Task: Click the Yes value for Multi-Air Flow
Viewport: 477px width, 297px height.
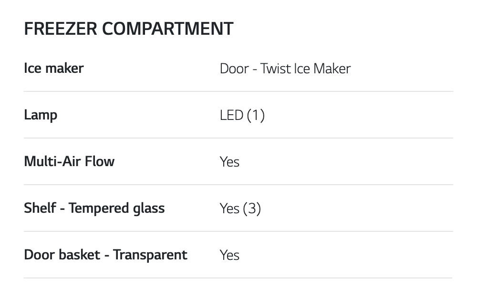Action: [x=229, y=162]
